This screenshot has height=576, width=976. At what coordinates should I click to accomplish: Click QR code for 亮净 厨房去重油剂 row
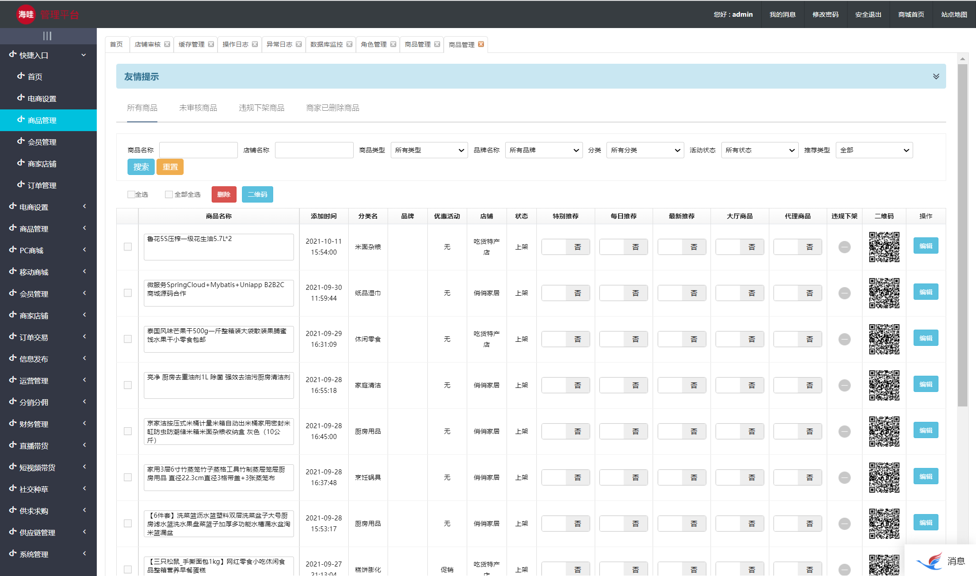(x=884, y=385)
